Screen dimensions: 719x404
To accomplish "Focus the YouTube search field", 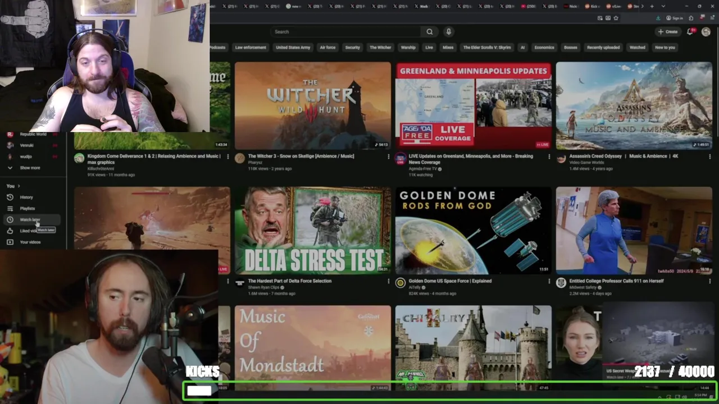I will point(345,32).
